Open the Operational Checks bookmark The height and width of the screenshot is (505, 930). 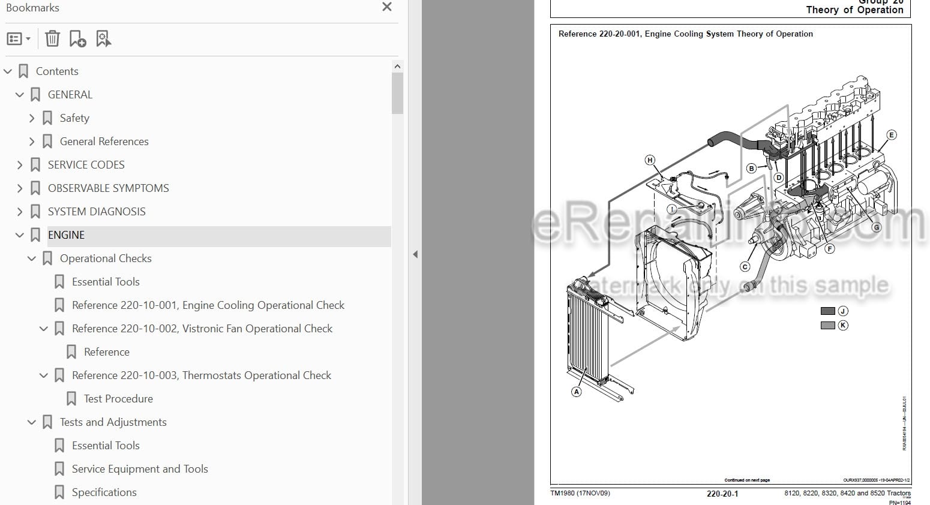coord(106,258)
